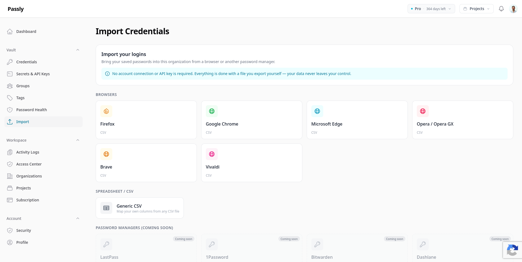Open Subscription settings
This screenshot has height=262, width=522.
(43, 200)
